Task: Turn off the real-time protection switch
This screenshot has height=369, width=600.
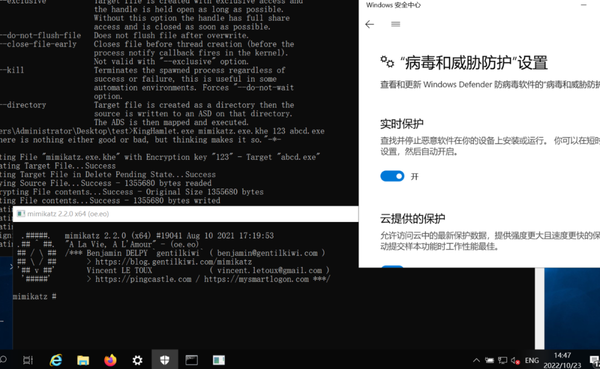Action: 392,176
